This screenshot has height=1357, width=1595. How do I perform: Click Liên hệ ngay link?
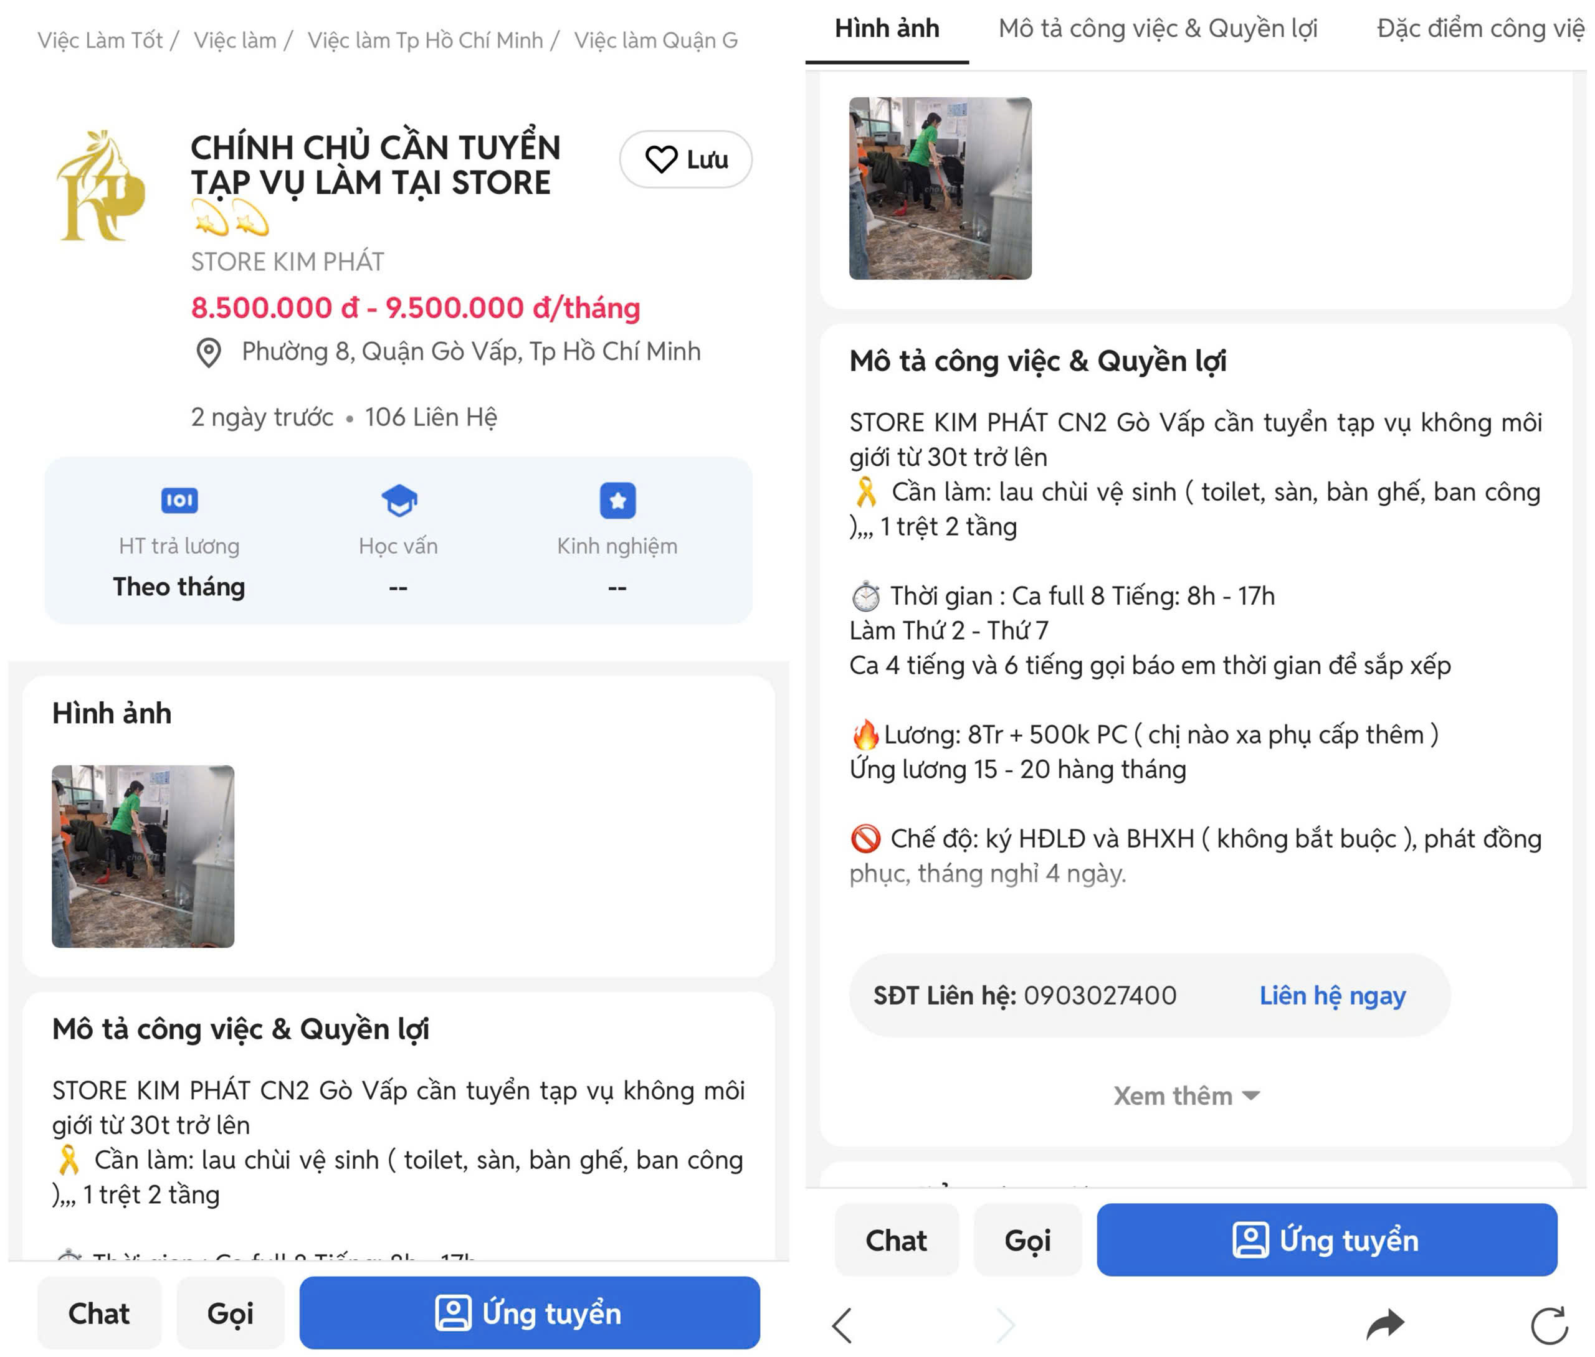1332,995
